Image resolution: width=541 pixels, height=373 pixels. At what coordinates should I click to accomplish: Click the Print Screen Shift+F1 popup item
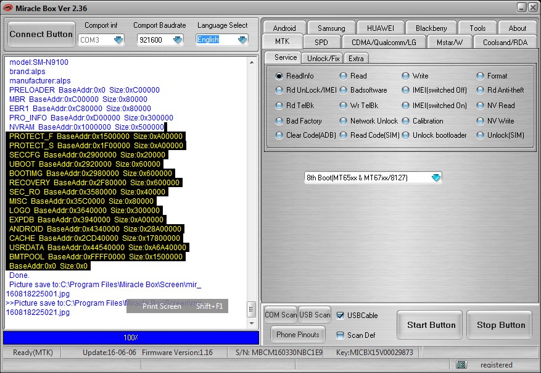tap(177, 306)
